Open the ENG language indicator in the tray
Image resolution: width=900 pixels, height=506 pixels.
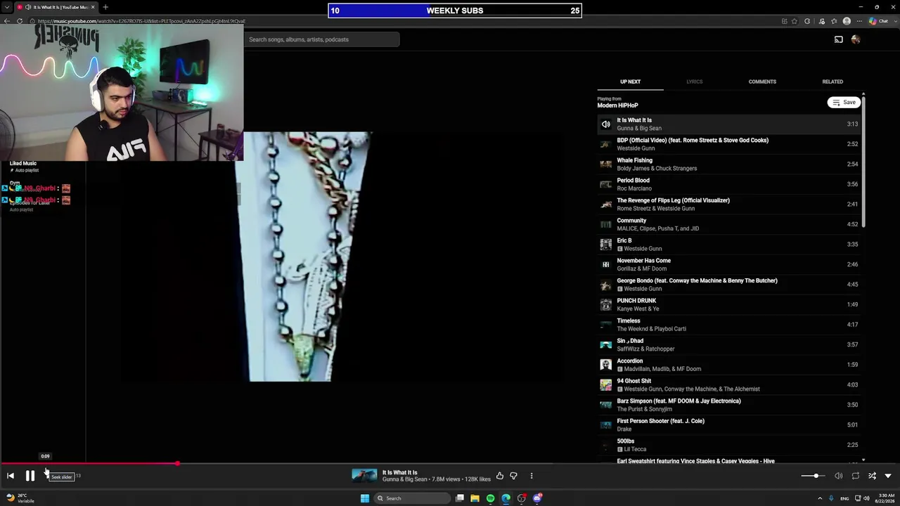(844, 498)
